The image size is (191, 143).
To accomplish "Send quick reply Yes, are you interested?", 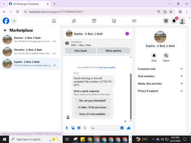I will 92,101.
